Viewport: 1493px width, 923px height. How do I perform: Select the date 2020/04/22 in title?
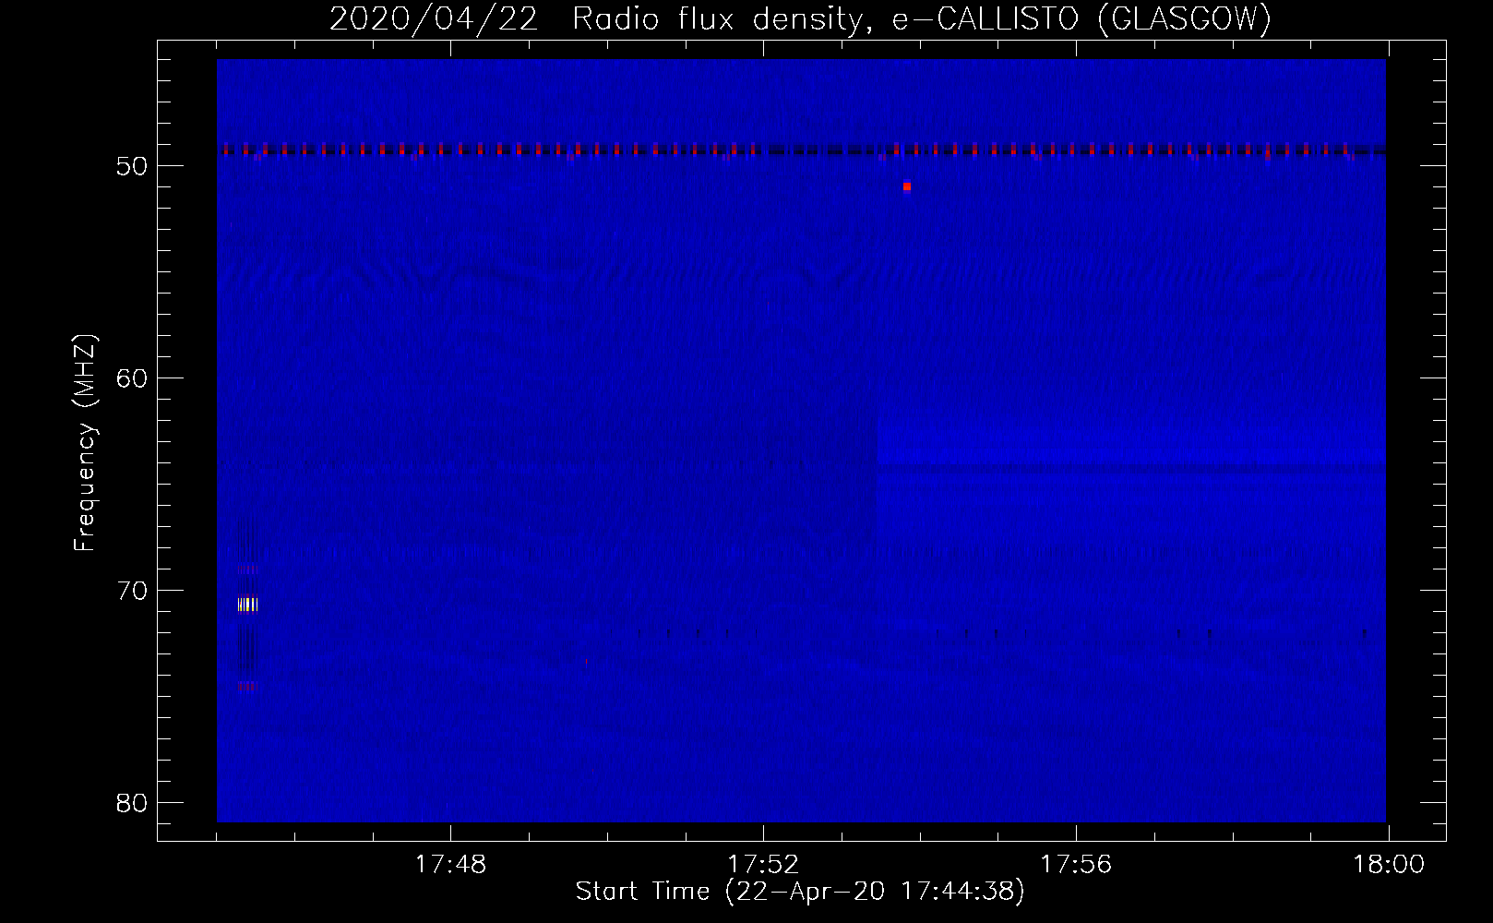click(x=434, y=18)
